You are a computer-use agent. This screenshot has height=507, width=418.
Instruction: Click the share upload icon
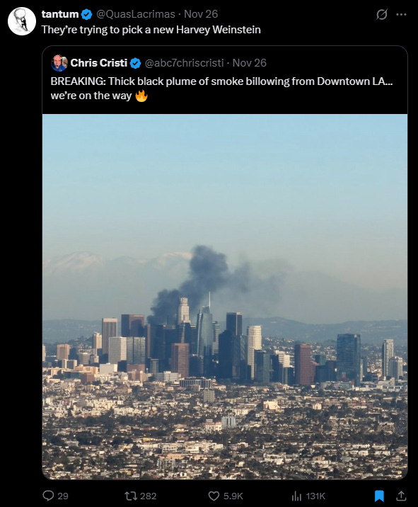(x=401, y=496)
